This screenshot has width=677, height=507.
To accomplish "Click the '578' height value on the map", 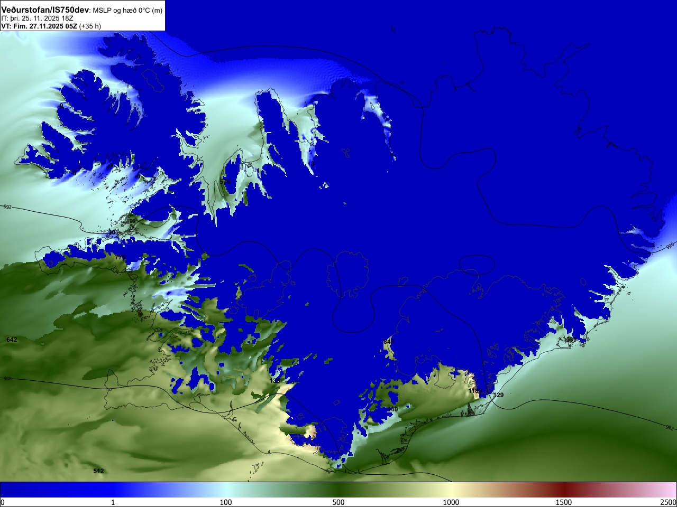I will tap(225, 182).
